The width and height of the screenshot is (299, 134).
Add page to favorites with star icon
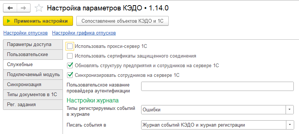39,8
